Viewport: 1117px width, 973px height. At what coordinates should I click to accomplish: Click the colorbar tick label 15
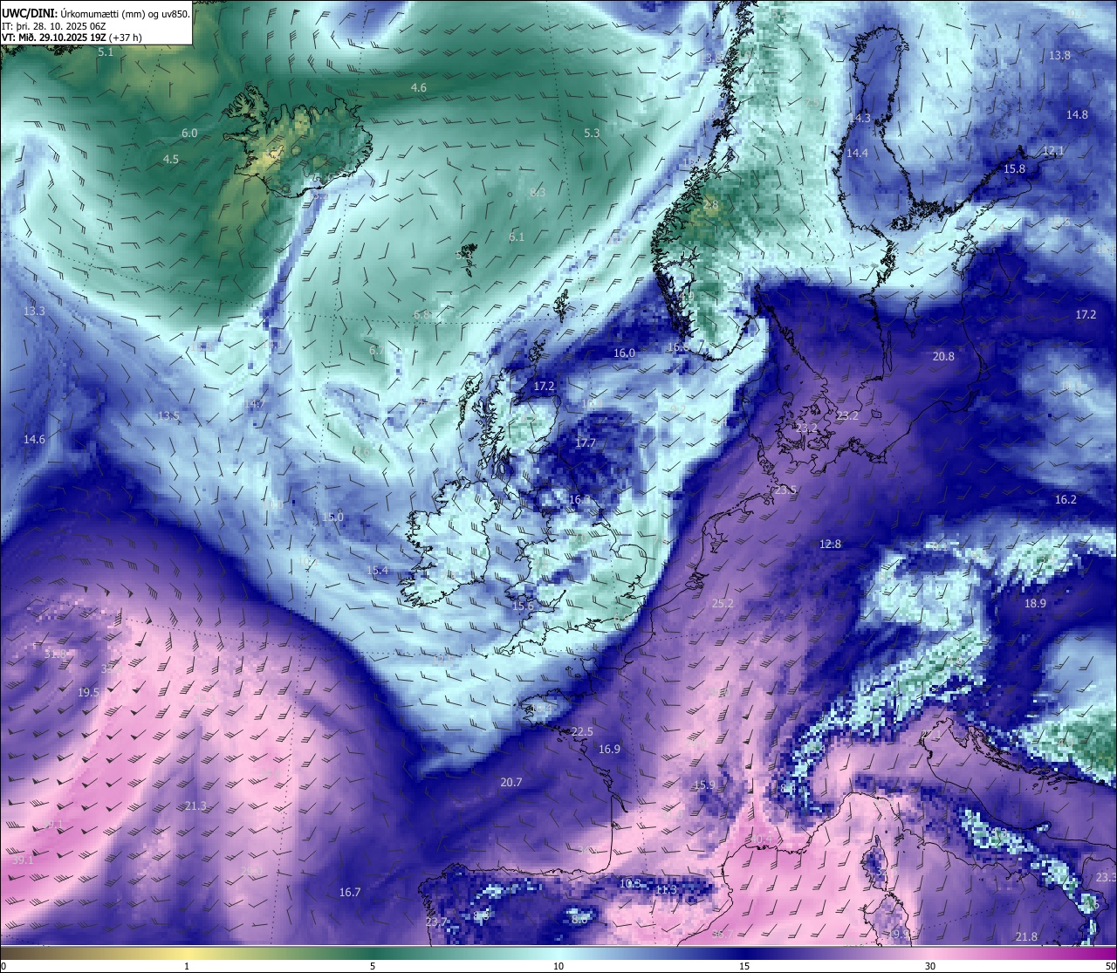coord(744,966)
